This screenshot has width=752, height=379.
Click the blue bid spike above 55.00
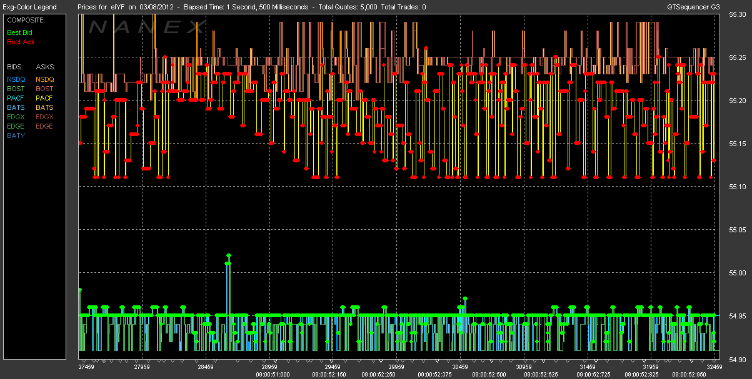[228, 284]
